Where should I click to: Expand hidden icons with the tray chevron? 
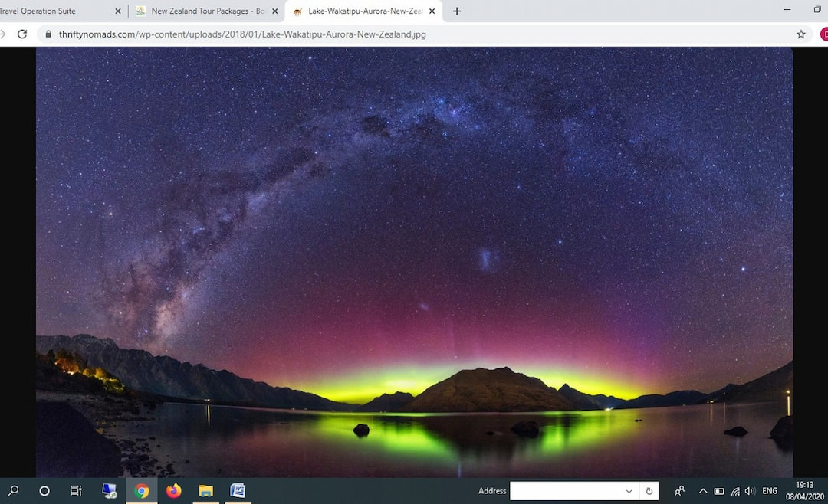point(703,491)
